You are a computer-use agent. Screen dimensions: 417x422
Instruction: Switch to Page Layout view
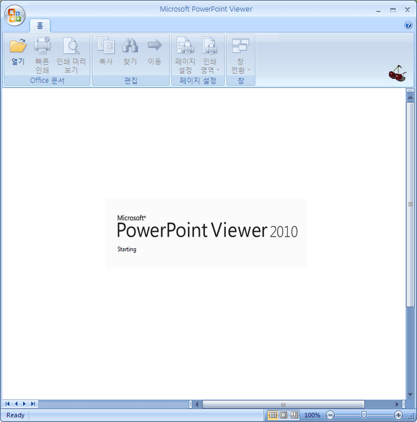click(284, 415)
